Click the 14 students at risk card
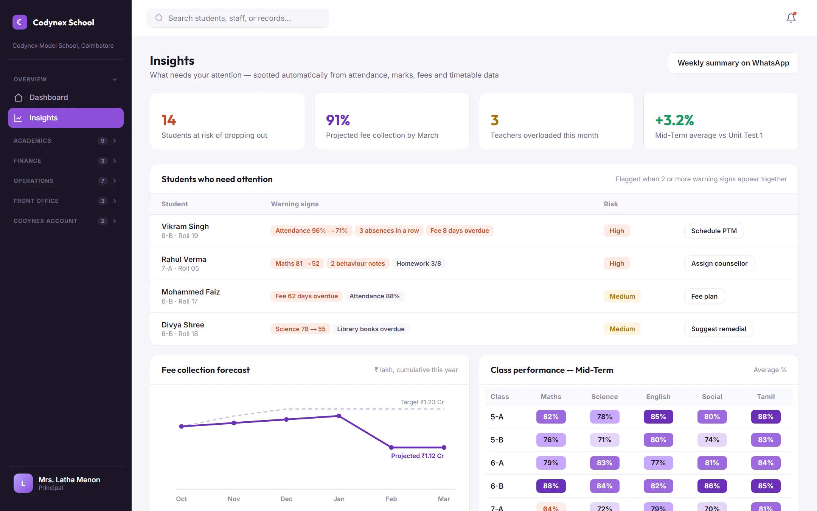 (x=227, y=121)
